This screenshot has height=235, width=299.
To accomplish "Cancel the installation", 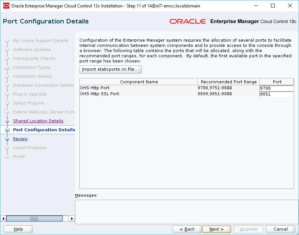I will click(x=280, y=229).
